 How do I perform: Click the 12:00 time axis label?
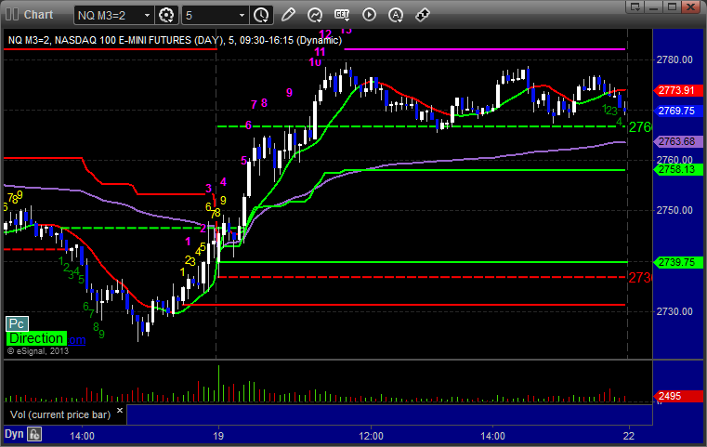(371, 436)
